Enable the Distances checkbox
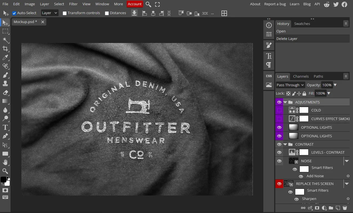Screen dimensions: 353x213 click(107, 13)
